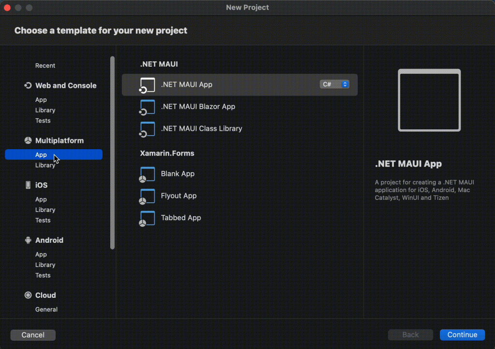
Task: Select App under Android
Action: tap(41, 254)
